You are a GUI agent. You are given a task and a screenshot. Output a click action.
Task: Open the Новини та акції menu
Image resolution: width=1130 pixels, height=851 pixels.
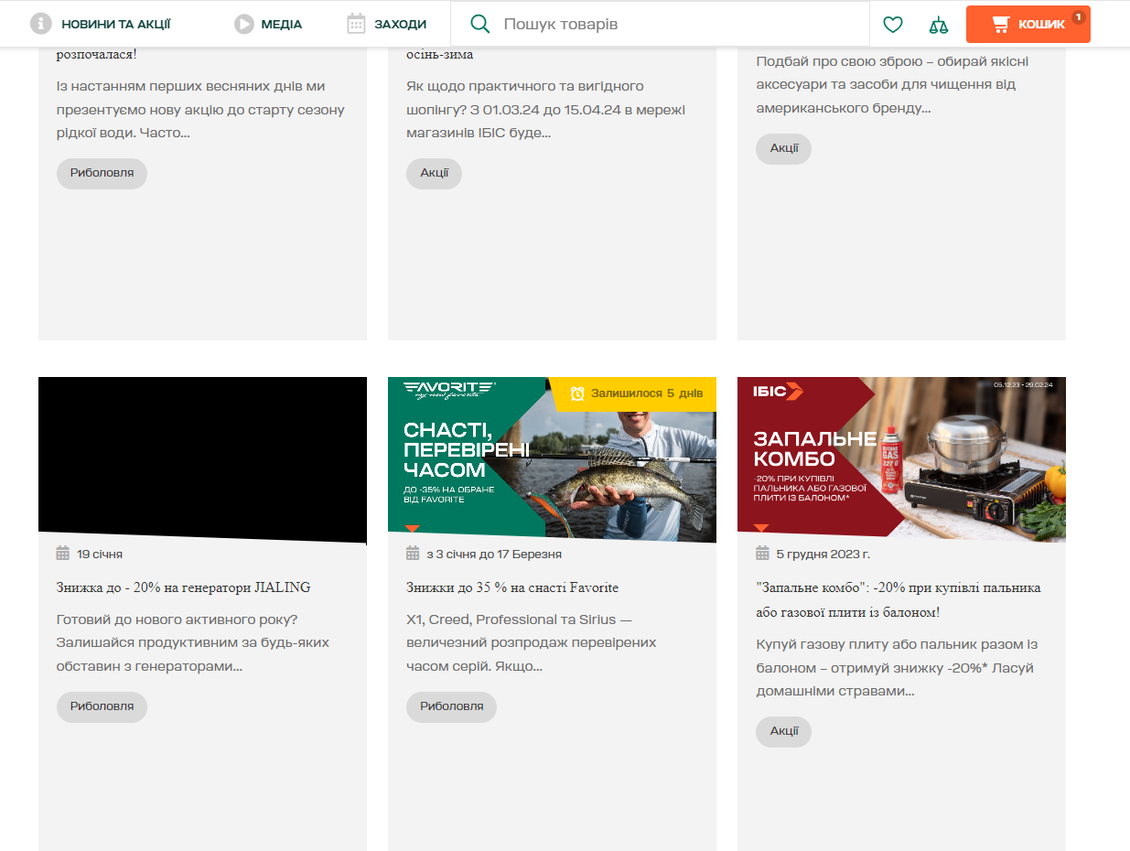click(115, 25)
